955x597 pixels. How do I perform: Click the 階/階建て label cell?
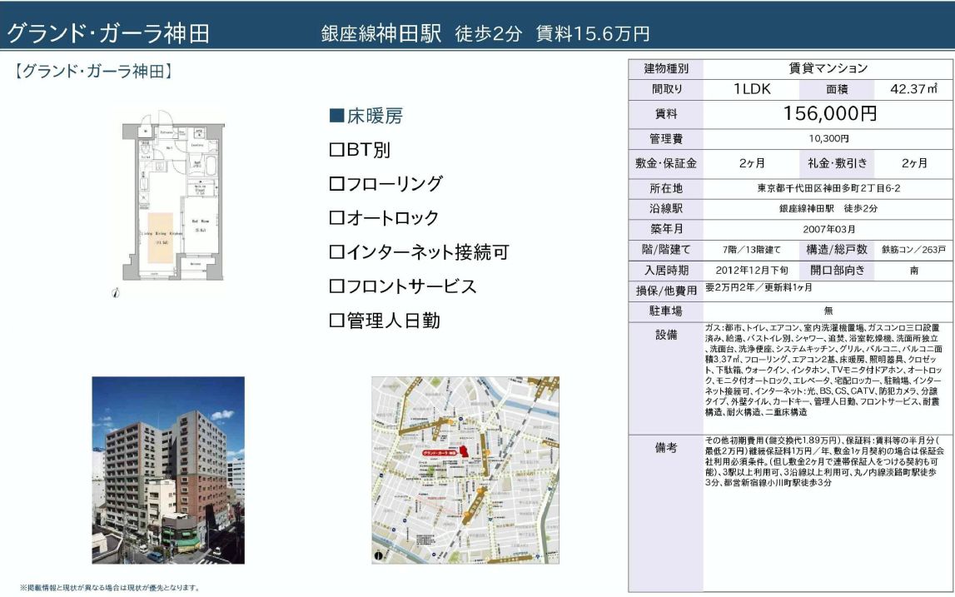click(x=666, y=250)
